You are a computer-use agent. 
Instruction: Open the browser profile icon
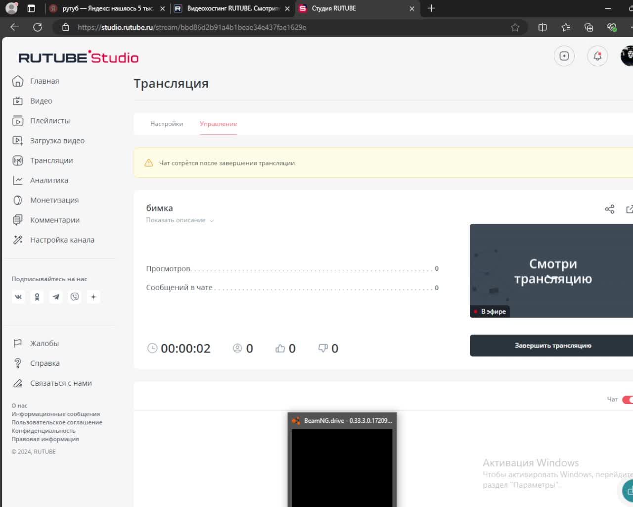click(11, 8)
